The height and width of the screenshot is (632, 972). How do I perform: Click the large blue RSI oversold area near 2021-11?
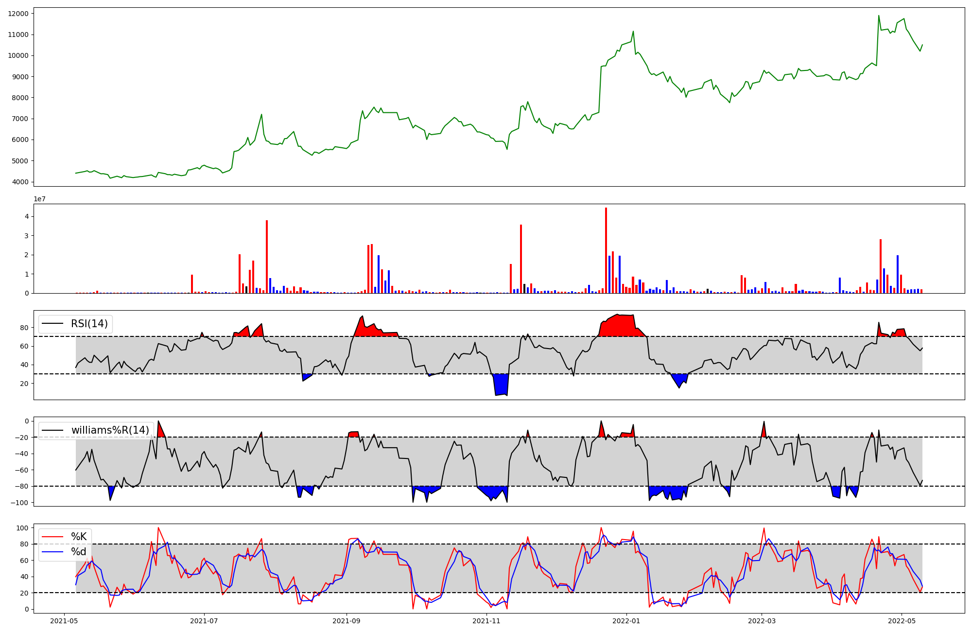point(501,384)
